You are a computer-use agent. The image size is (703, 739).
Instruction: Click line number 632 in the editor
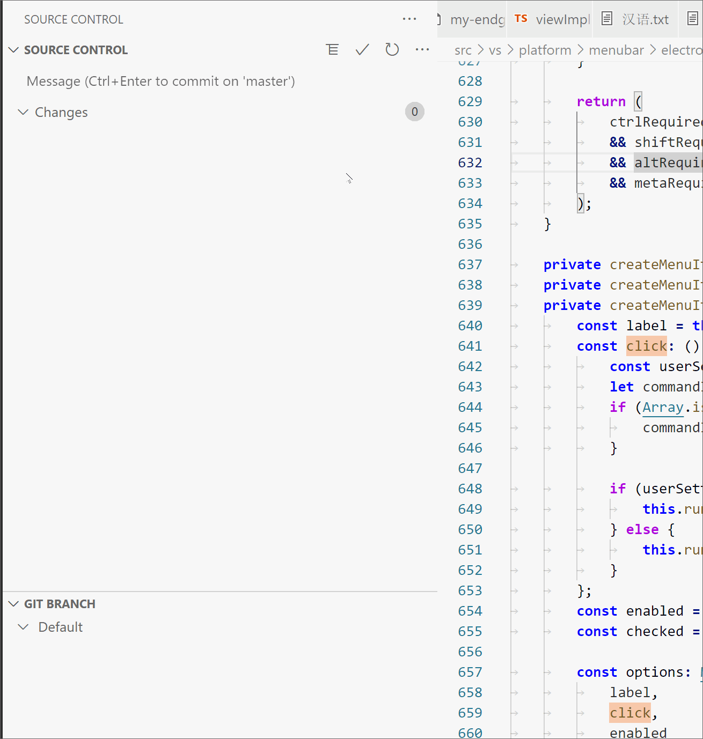tap(470, 162)
